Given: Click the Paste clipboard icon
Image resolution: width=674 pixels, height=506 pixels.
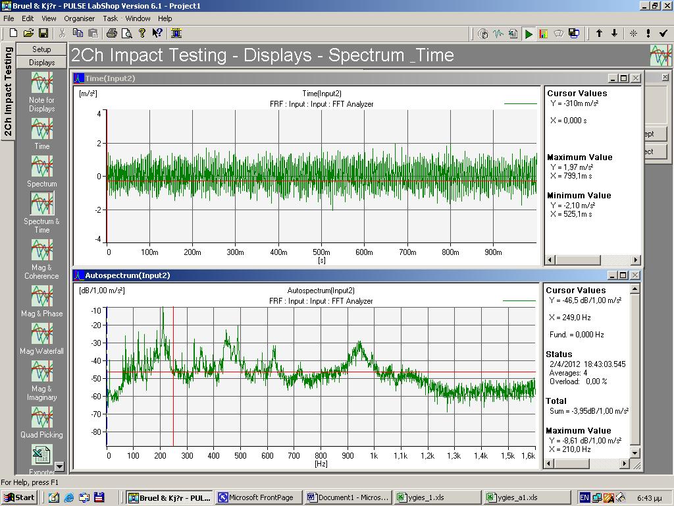Looking at the screenshot, I should [x=93, y=33].
